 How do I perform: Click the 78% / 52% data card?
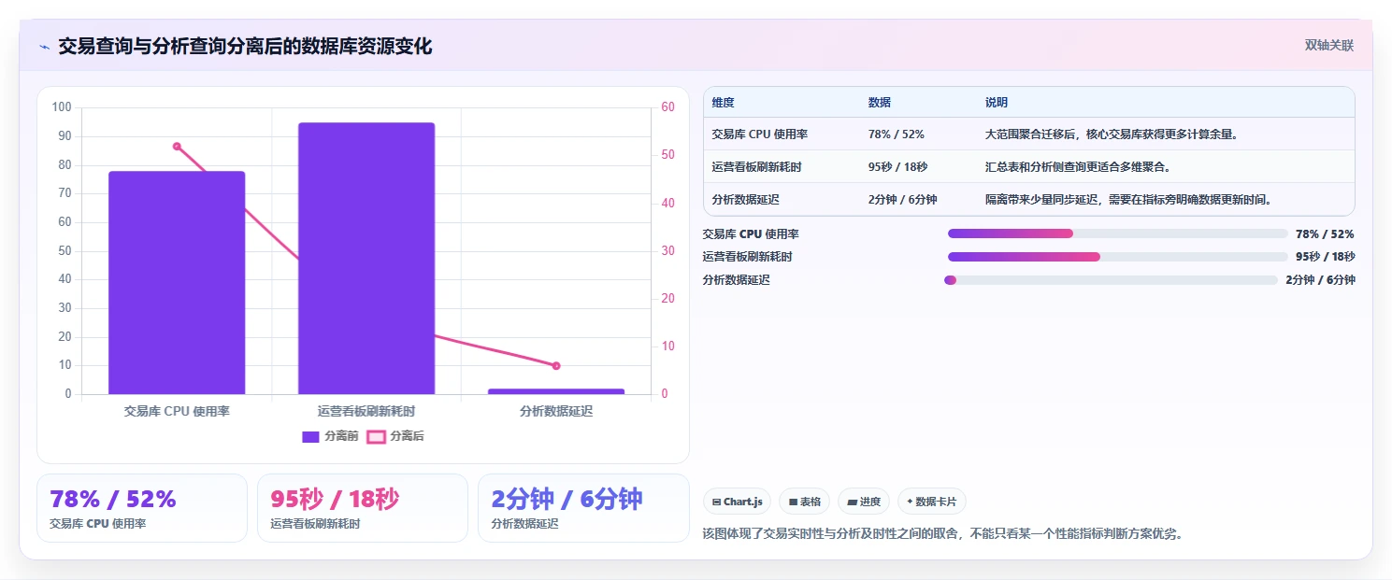click(142, 508)
